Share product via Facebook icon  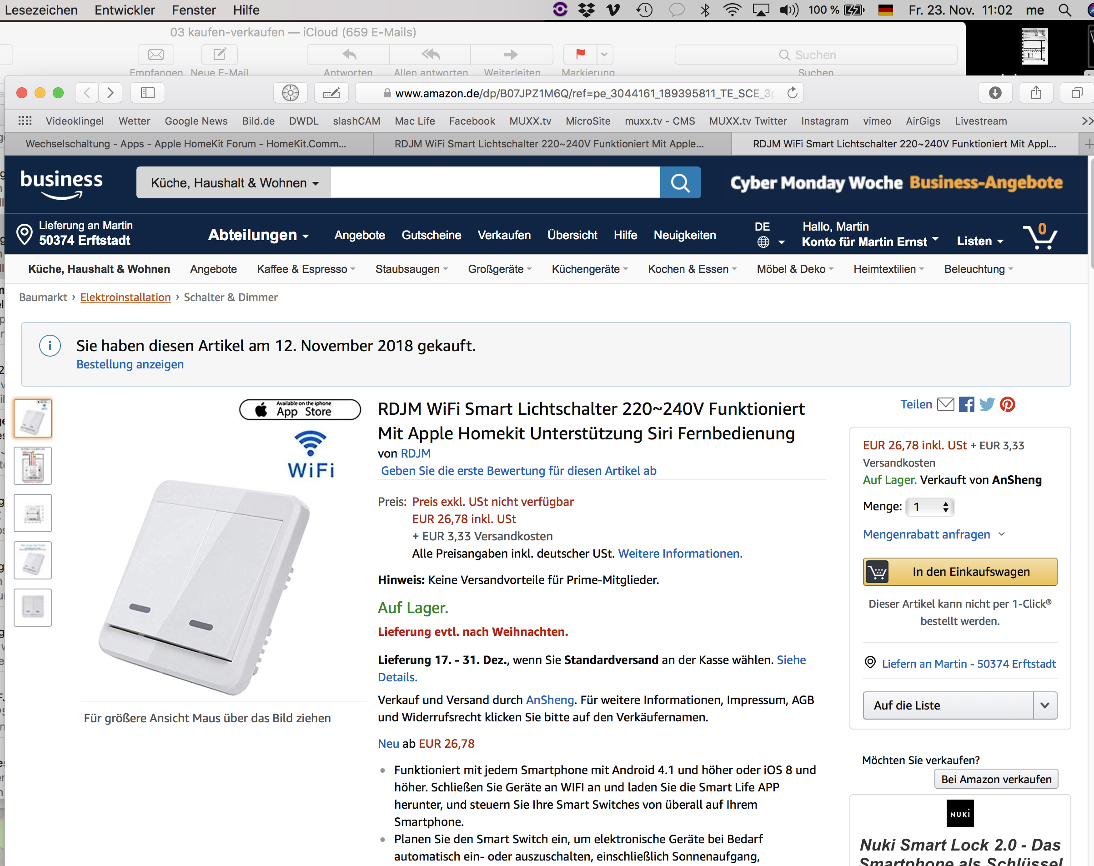click(966, 405)
